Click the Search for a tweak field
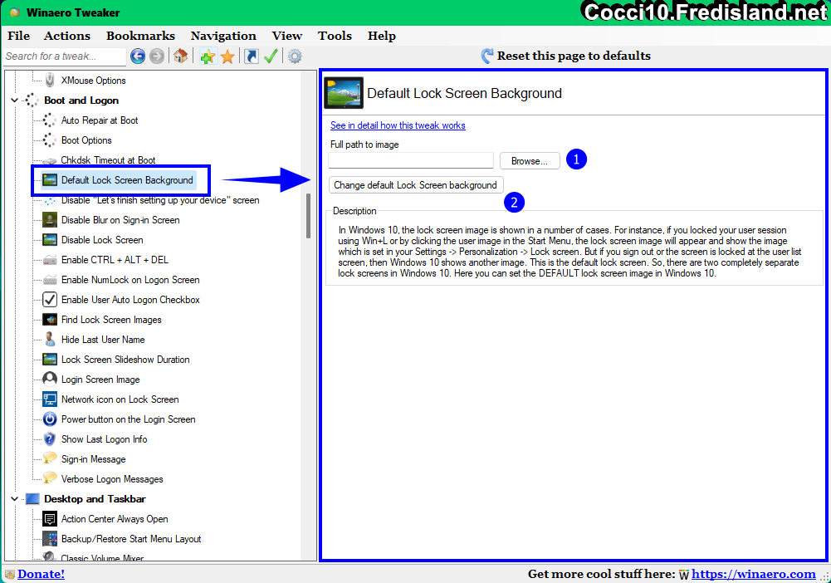Image resolution: width=831 pixels, height=583 pixels. point(65,56)
